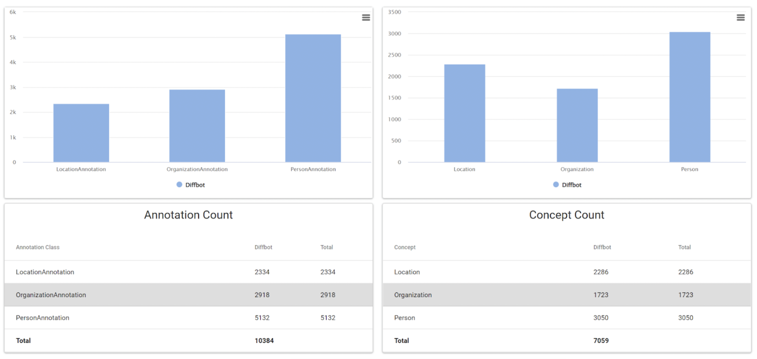The image size is (757, 359).
Task: Toggle Diffbot series in annotation chart legend
Action: (190, 185)
